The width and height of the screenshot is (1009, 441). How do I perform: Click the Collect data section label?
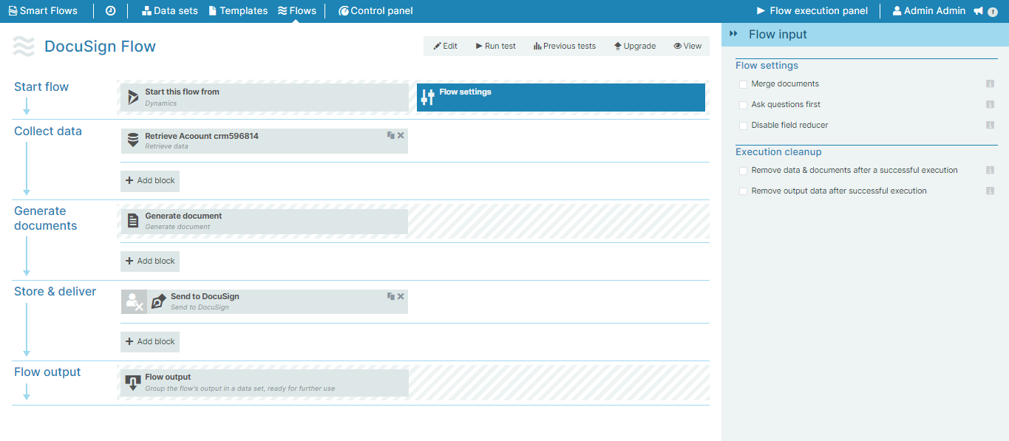(x=48, y=131)
